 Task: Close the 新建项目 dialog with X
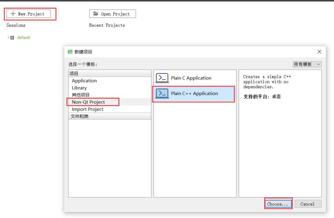pos(319,52)
